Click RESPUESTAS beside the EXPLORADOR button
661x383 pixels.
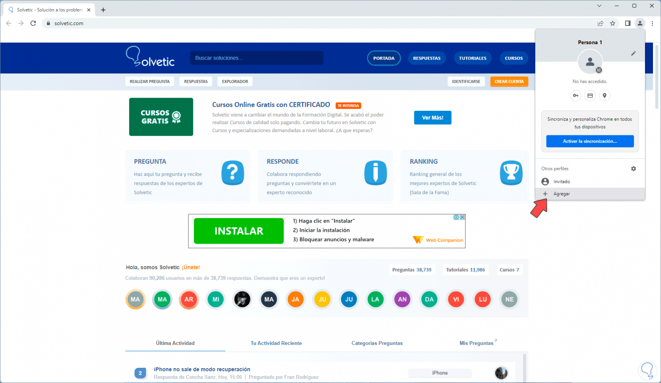coord(196,82)
